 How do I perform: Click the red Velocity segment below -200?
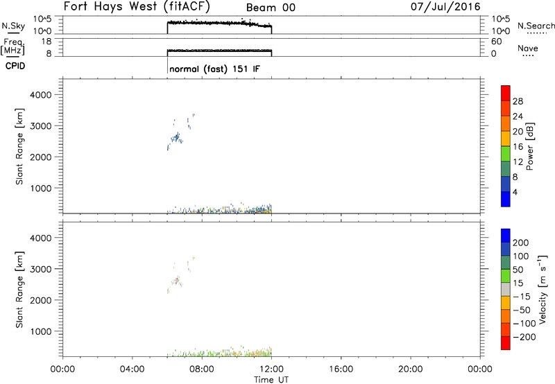[x=506, y=343]
